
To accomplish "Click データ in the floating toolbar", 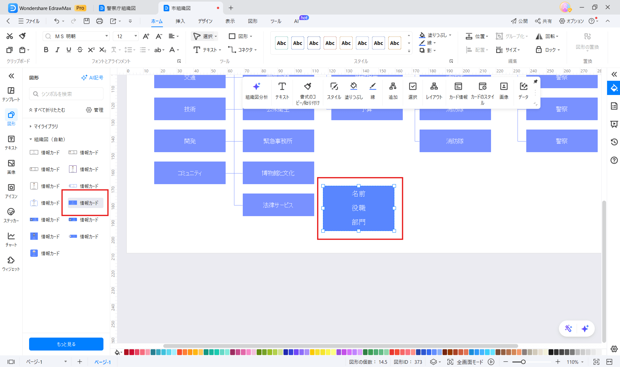I will (523, 91).
